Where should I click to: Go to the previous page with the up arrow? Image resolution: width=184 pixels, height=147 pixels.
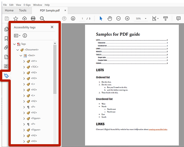tap(64, 19)
